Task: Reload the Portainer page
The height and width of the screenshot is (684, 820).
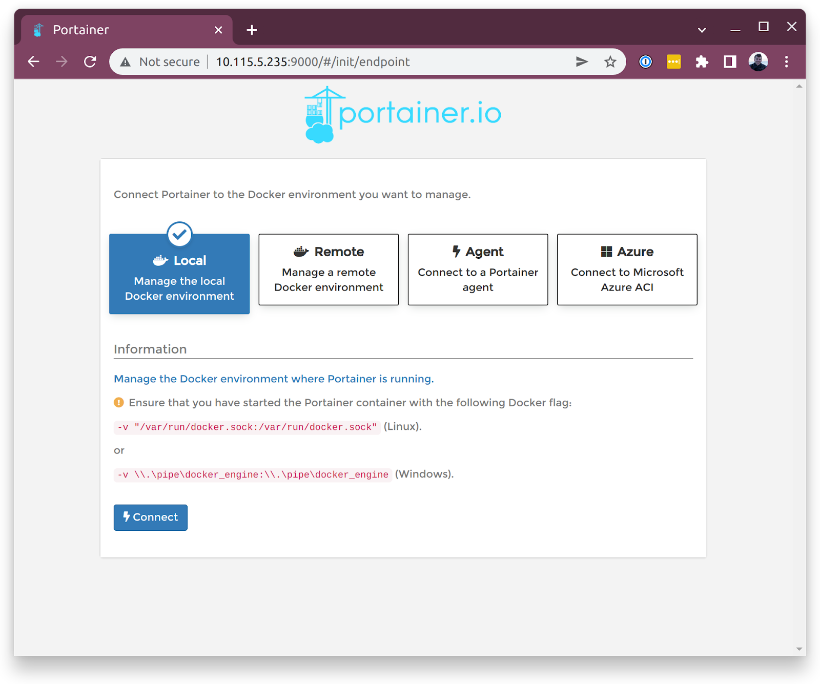Action: [90, 62]
